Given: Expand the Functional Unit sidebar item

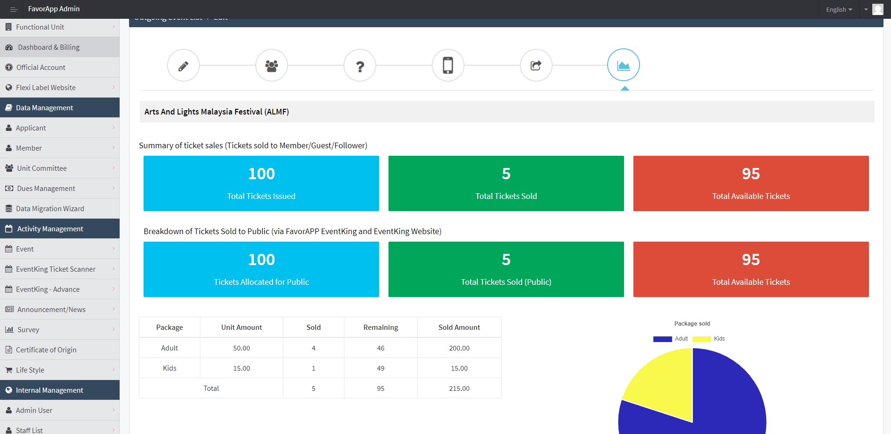Looking at the screenshot, I should (60, 27).
